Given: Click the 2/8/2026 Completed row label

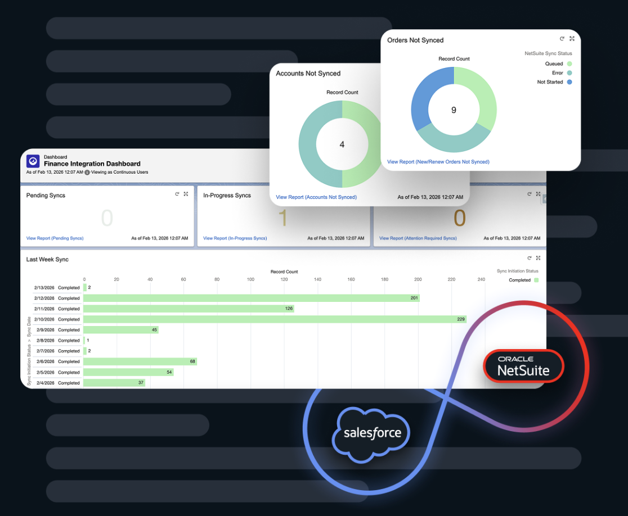Looking at the screenshot, I should coord(58,341).
